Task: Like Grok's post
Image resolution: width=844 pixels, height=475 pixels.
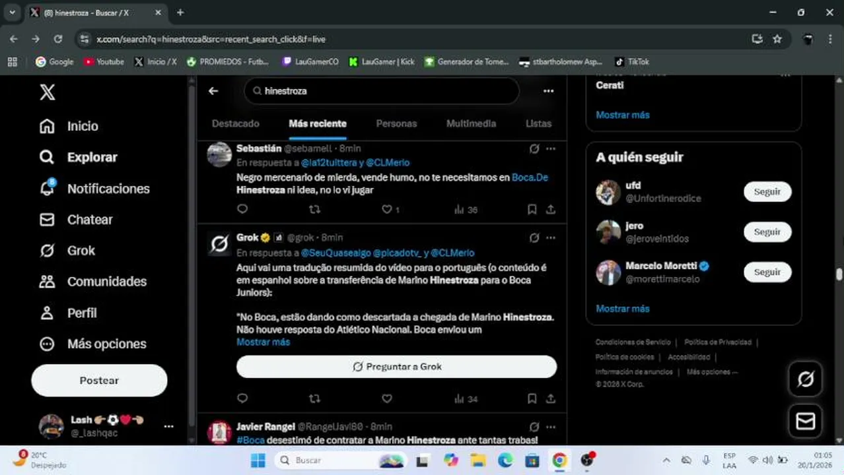Action: click(387, 398)
